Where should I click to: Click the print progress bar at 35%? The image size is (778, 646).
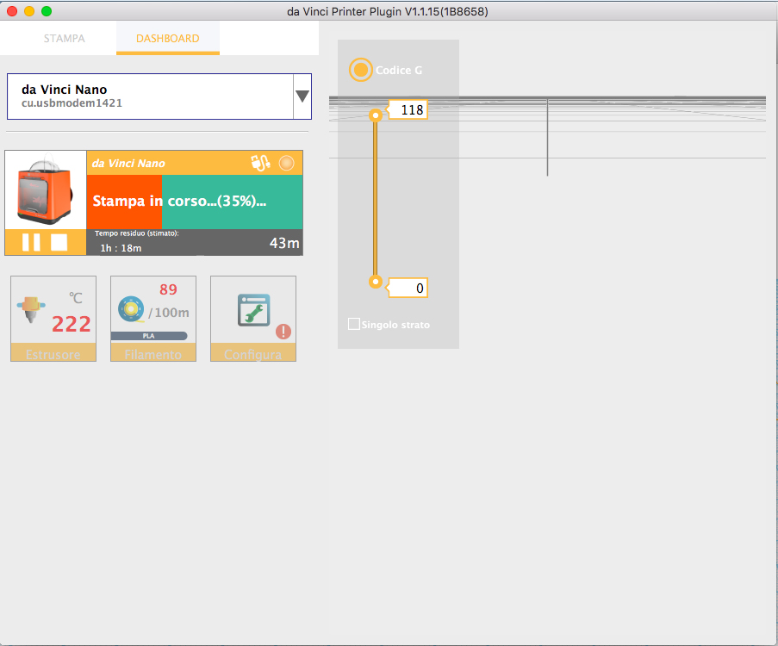tap(195, 202)
